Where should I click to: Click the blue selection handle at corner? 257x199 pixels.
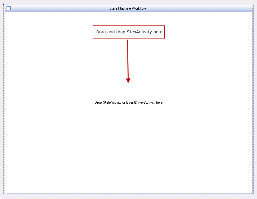pyautogui.click(x=4, y=4)
